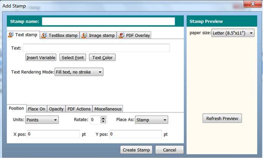Go to the Miscellaneous tab
This screenshot has height=158, width=263.
click(x=108, y=109)
